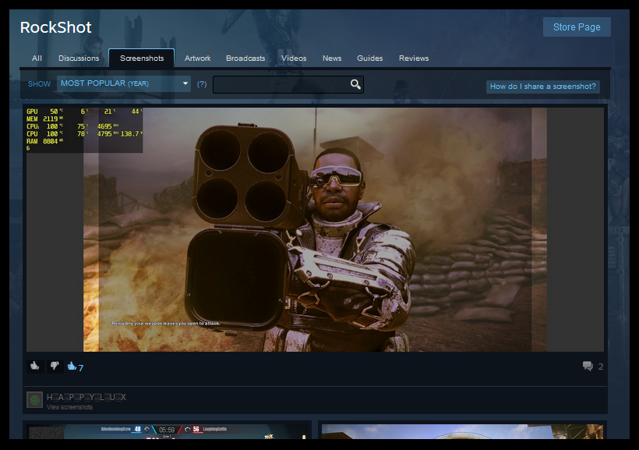Open the Artwork tab
The image size is (639, 450).
(x=198, y=58)
